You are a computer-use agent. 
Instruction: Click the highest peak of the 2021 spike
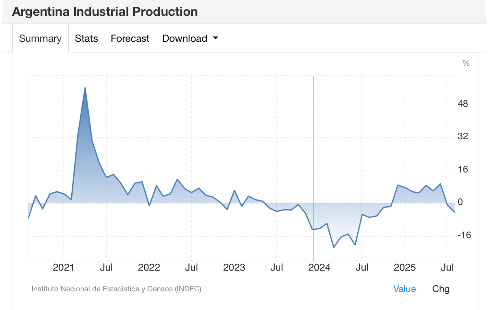coord(85,88)
